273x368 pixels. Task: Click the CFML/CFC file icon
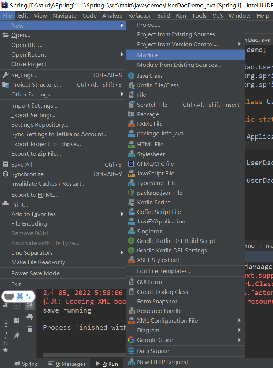point(131,164)
